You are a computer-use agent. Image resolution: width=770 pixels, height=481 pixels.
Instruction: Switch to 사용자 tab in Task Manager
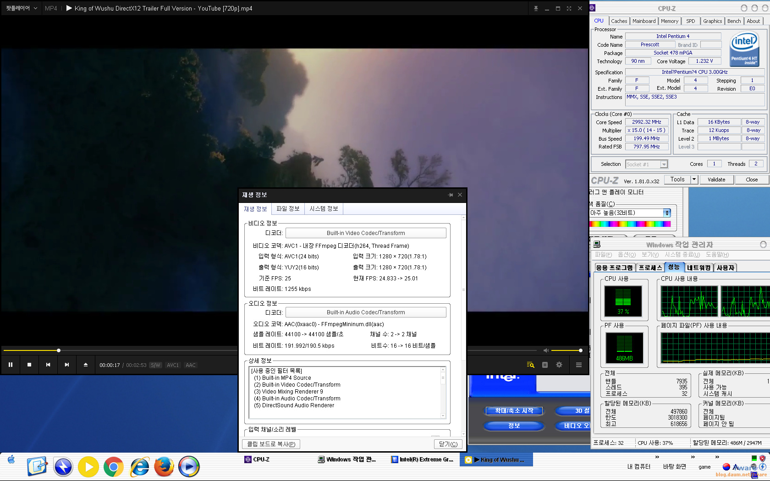(x=726, y=268)
